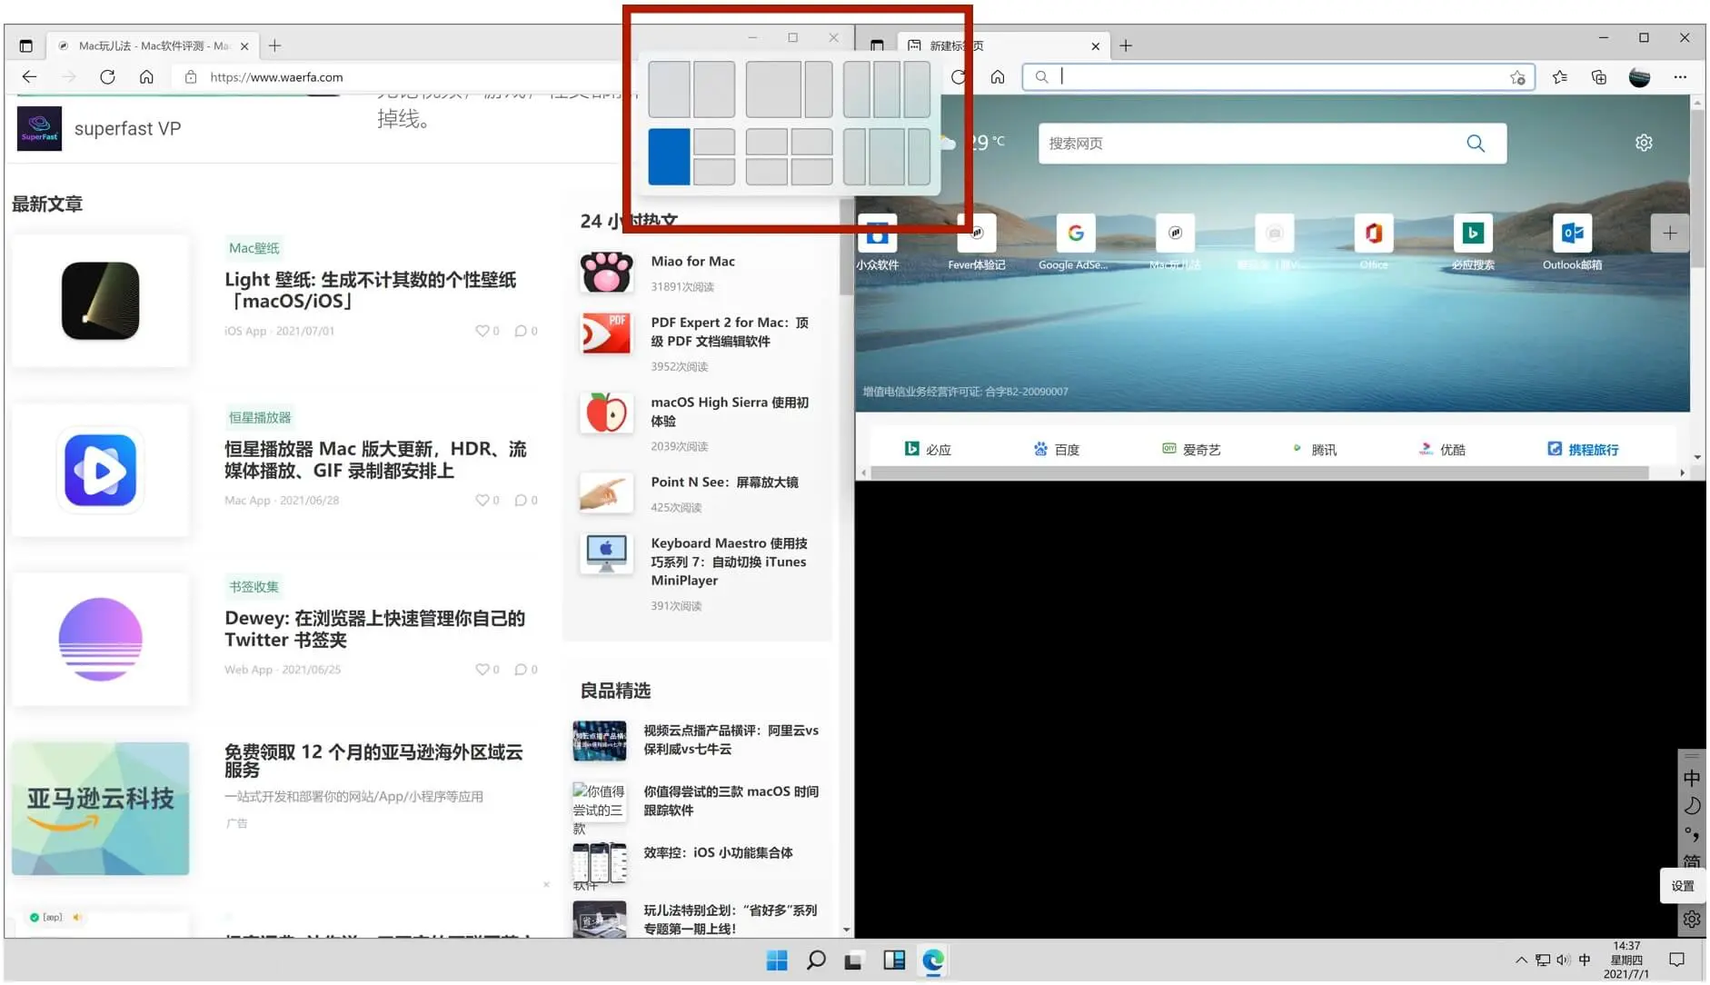This screenshot has height=985, width=1710.
Task: Open taskbar Search
Action: click(816, 960)
